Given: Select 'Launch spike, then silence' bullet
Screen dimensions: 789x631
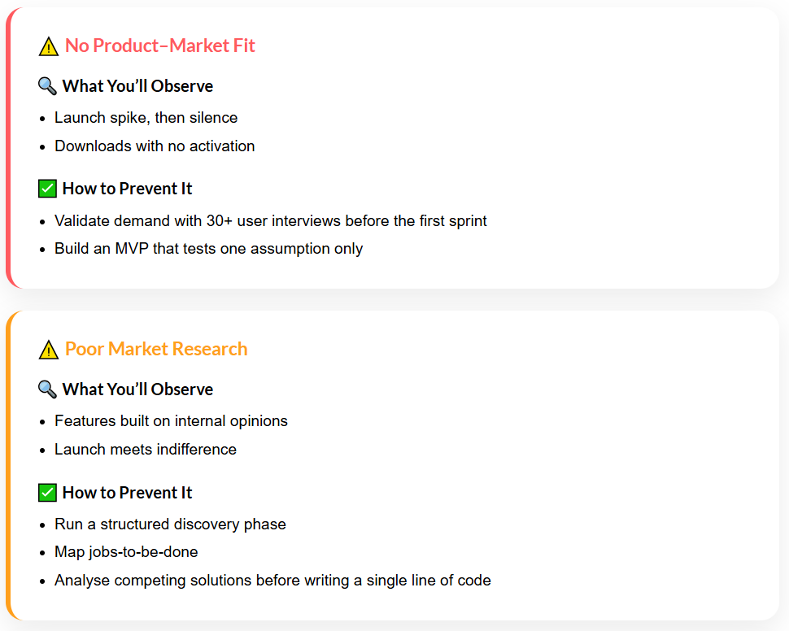Looking at the screenshot, I should (146, 118).
